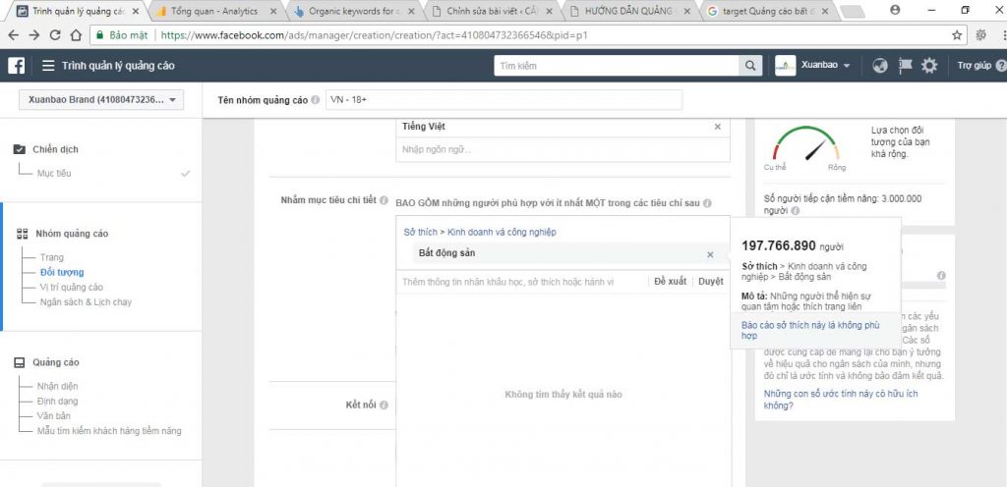This screenshot has height=487, width=1007.
Task: Click Kinh doanh và công nghiệp breadcrumb
Action: tap(502, 232)
